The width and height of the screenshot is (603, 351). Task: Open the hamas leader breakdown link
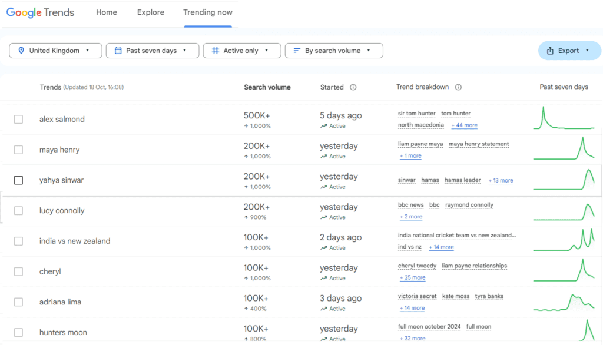tap(463, 180)
